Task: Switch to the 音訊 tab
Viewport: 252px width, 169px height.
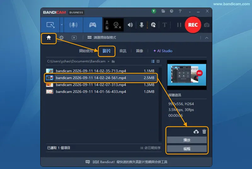Action: (123, 51)
